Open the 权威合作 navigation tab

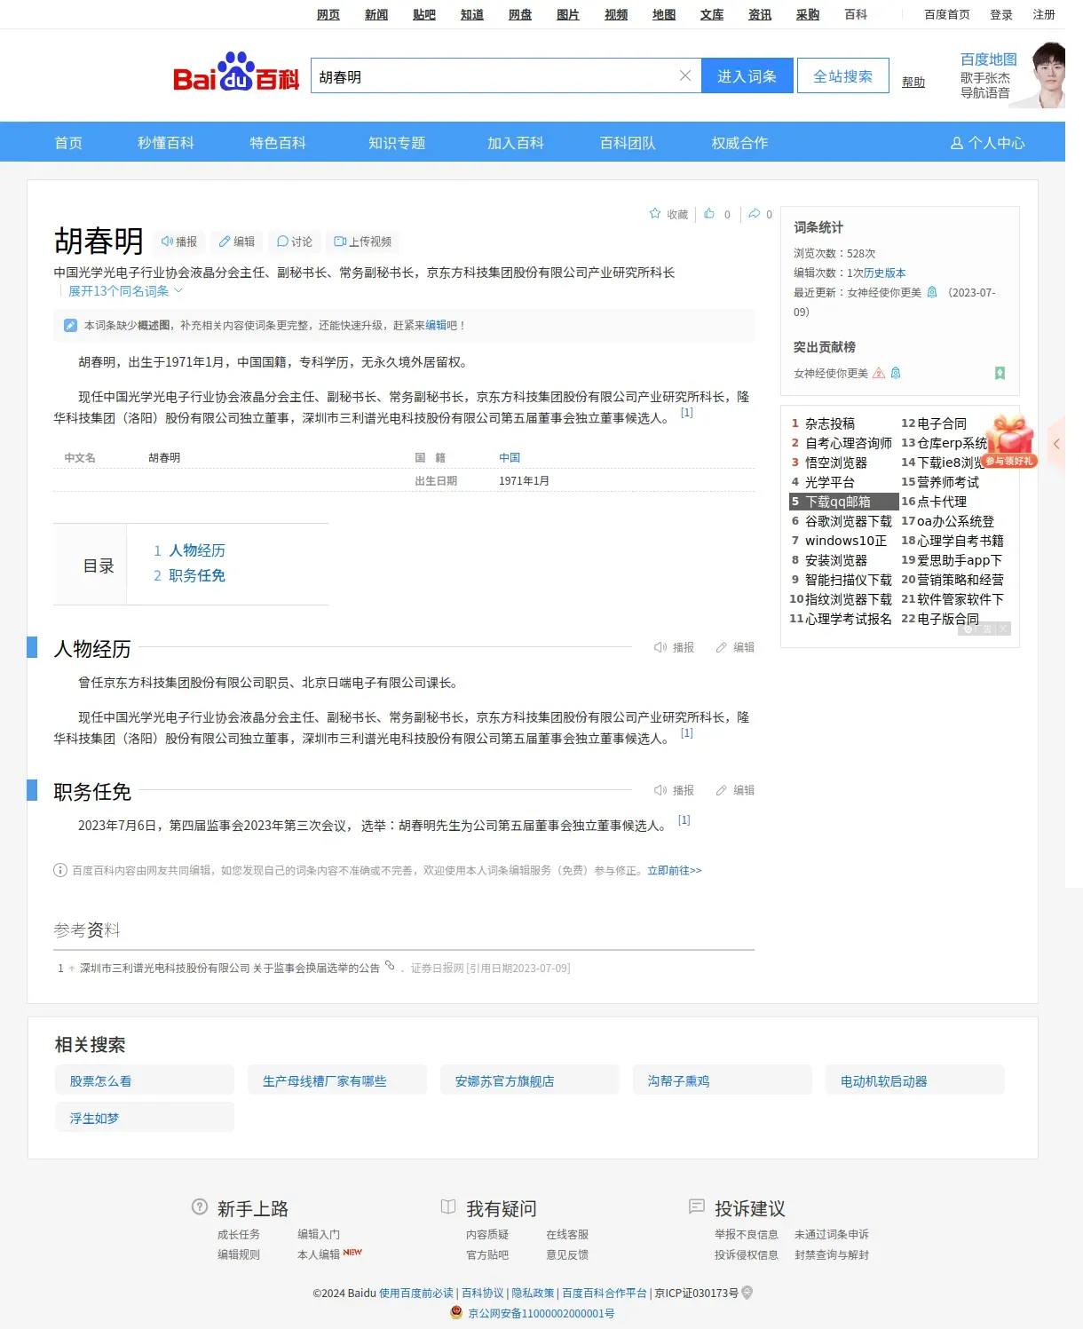pyautogui.click(x=739, y=143)
